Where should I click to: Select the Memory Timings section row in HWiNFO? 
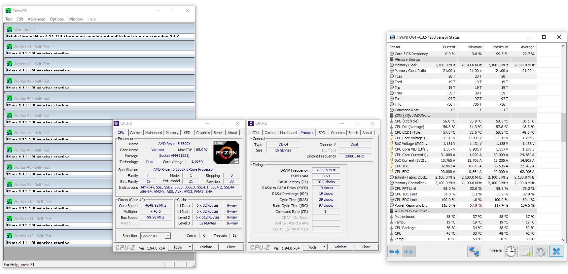coord(462,59)
